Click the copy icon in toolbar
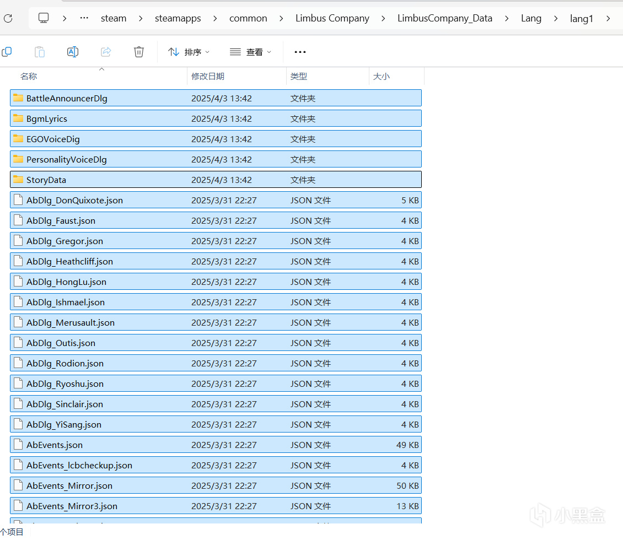The image size is (623, 540). click(7, 52)
